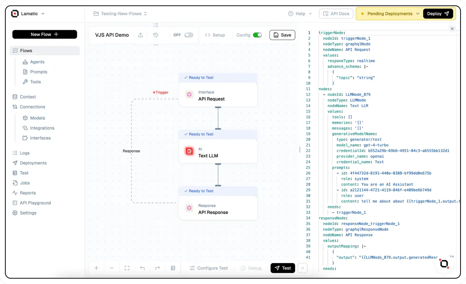This screenshot has height=284, width=466.
Task: Open version history clock icon
Action: 156,35
